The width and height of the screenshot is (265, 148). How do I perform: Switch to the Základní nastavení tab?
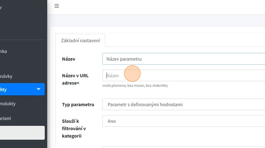click(x=80, y=41)
